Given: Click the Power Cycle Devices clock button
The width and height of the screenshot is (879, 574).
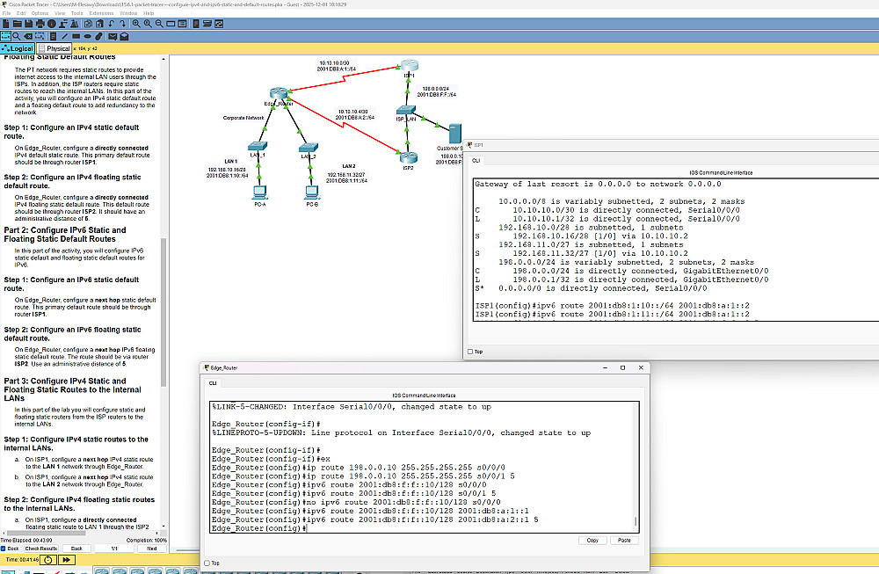Looking at the screenshot, I should 48,559.
